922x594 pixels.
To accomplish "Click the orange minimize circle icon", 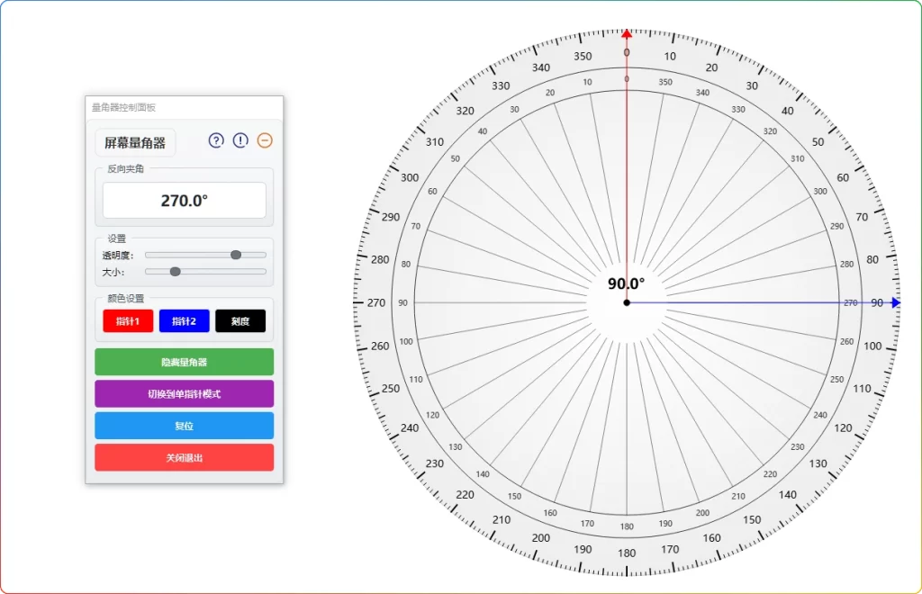I will 263,141.
